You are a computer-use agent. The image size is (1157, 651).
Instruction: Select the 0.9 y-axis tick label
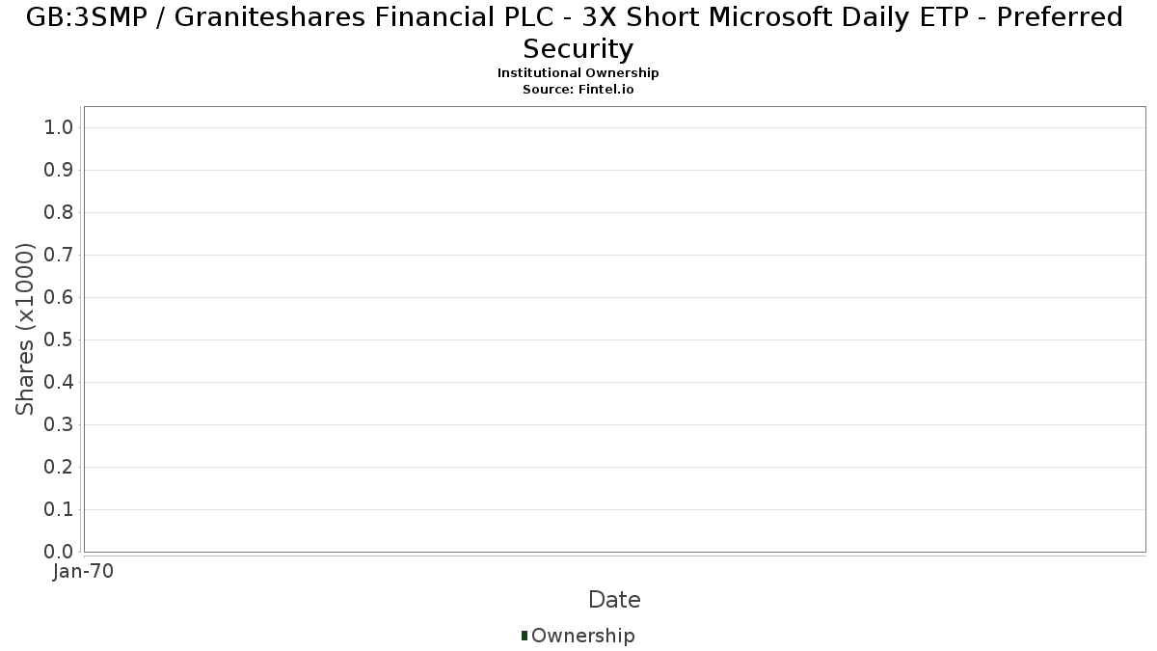tap(60, 171)
